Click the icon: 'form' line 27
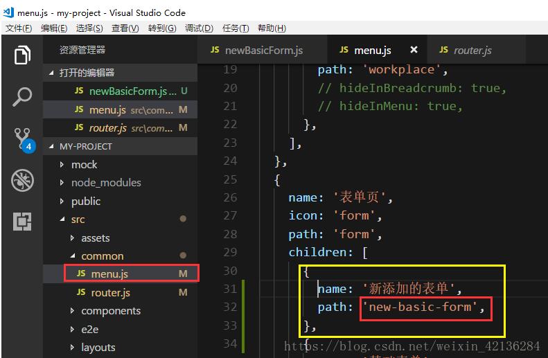The width and height of the screenshot is (548, 358). click(x=335, y=215)
